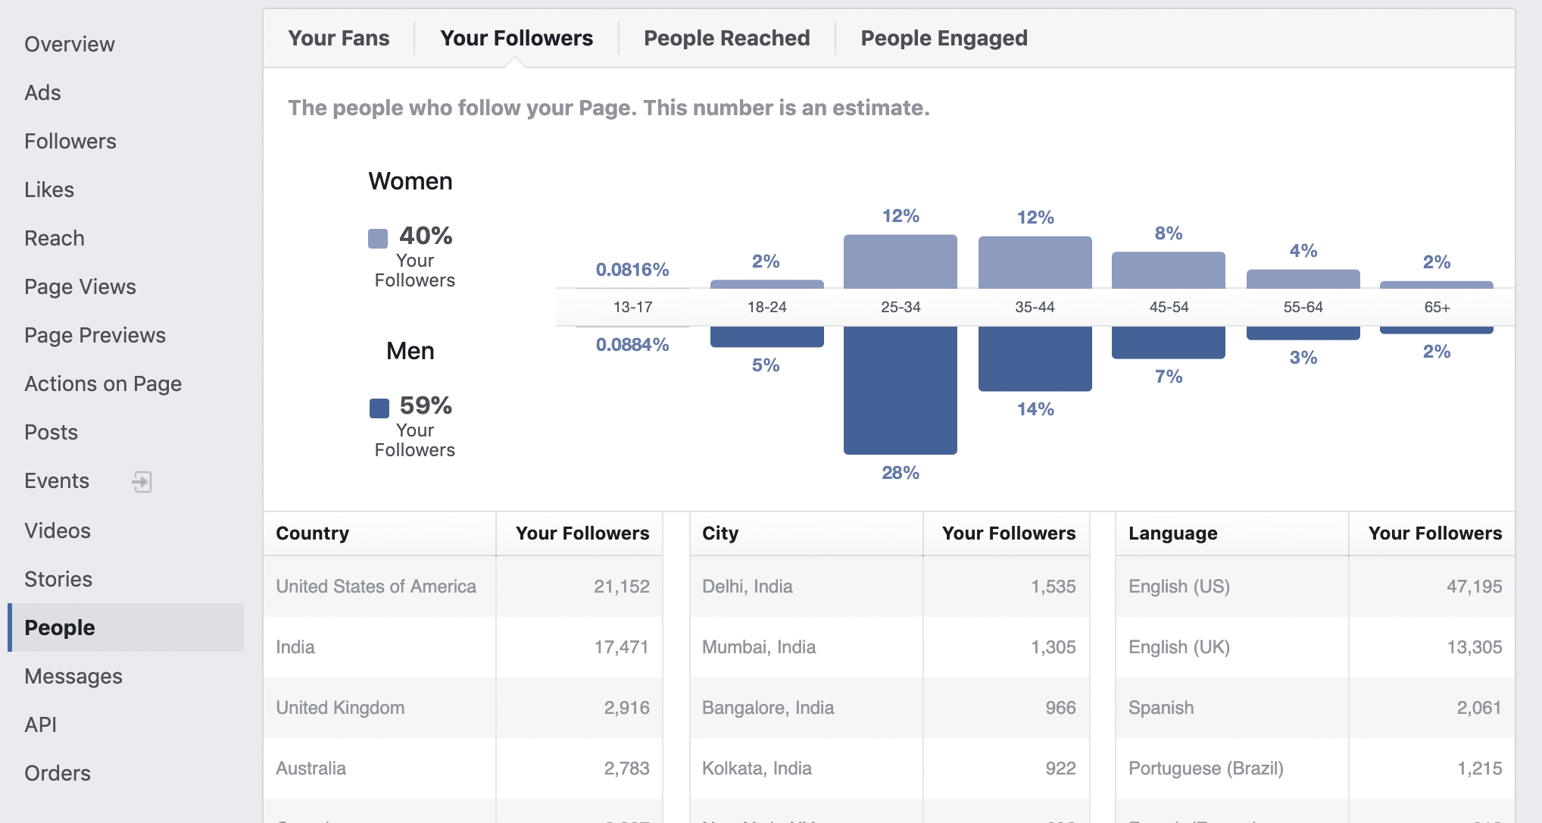Click the English (UK) language row
The image size is (1542, 823).
1314,647
